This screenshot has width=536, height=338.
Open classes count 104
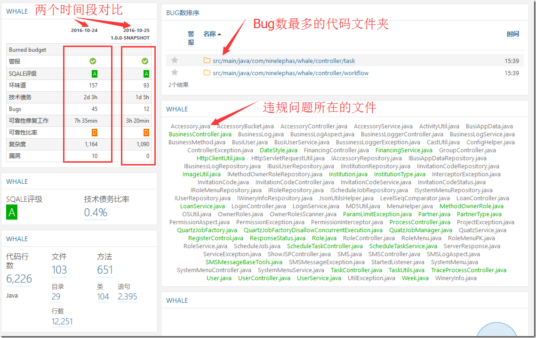pyautogui.click(x=103, y=296)
